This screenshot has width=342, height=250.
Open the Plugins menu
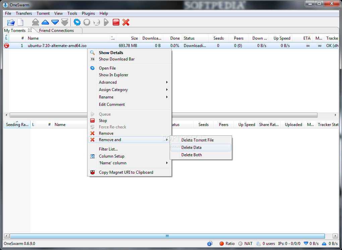[x=88, y=13]
